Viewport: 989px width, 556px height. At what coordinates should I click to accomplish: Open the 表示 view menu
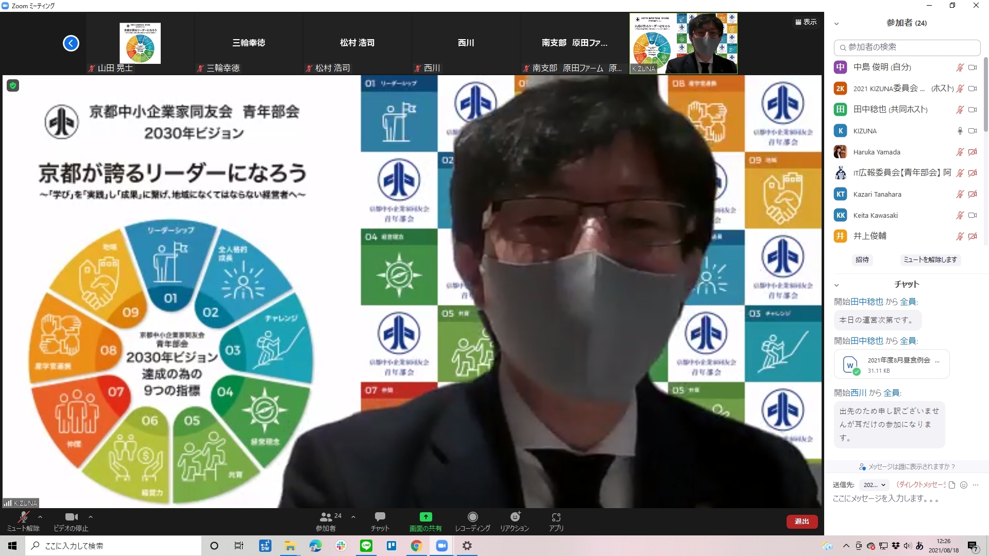(x=806, y=22)
